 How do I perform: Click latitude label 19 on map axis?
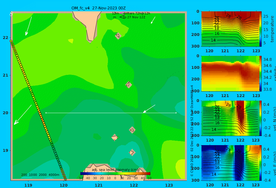tap(6, 150)
